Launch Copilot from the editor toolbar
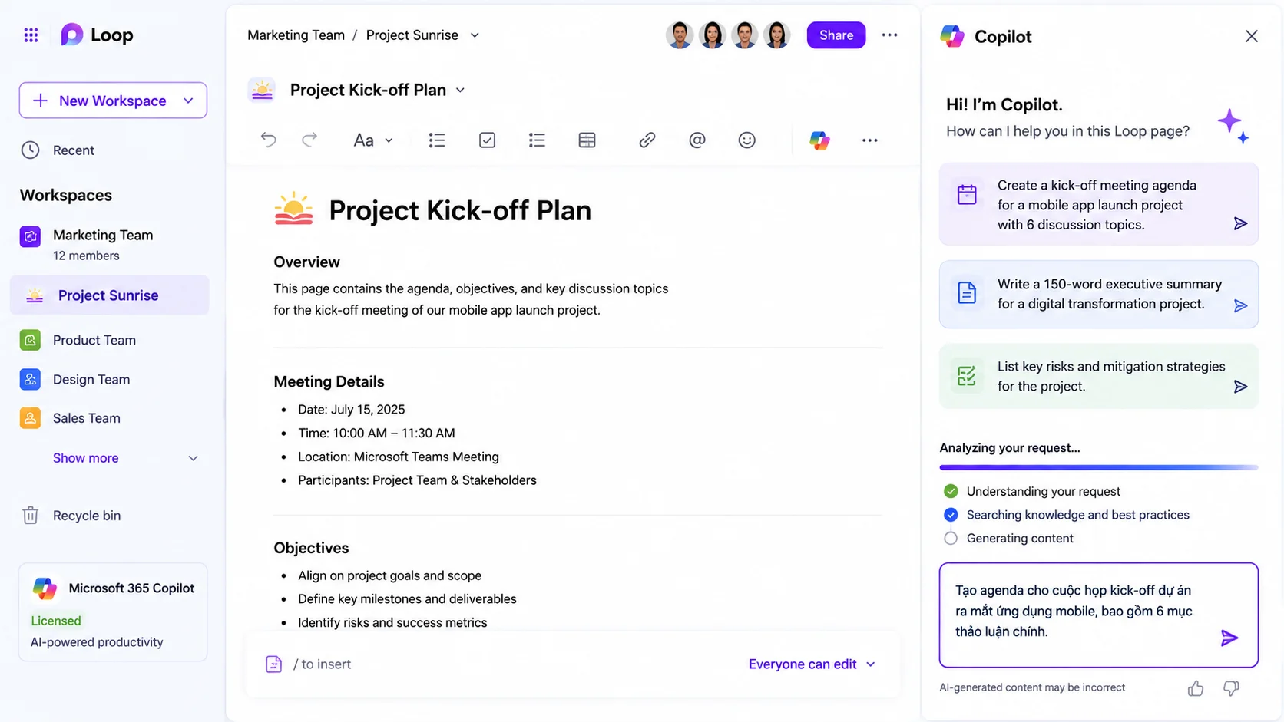Screen dimensions: 1284x722 [819, 140]
